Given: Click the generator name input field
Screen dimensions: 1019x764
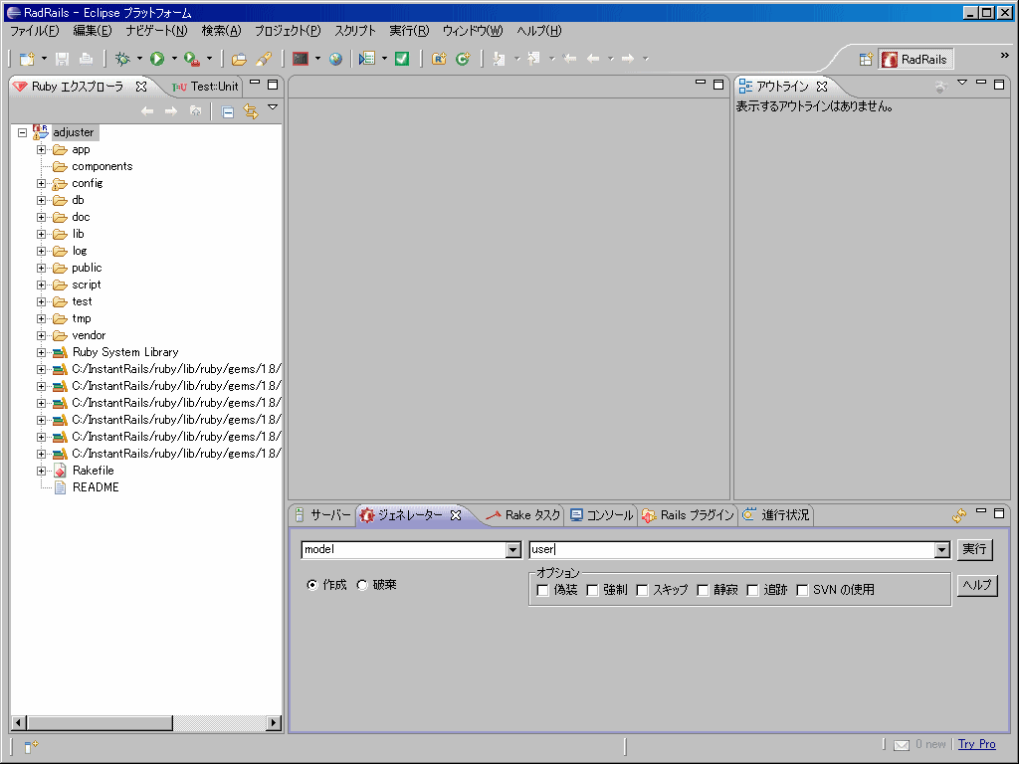Looking at the screenshot, I should (731, 550).
